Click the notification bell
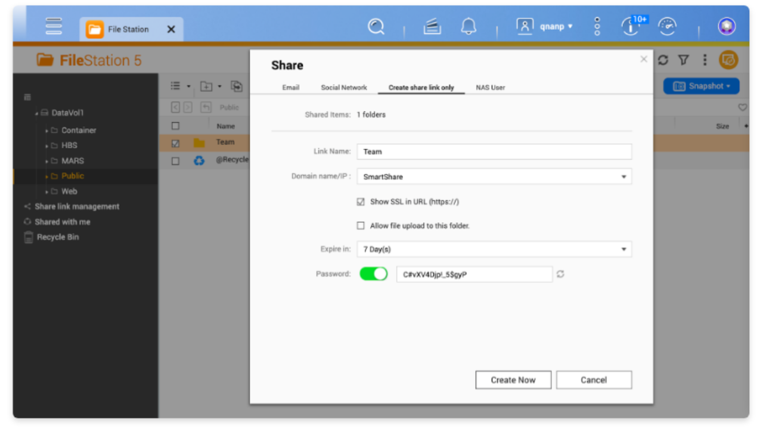Screen dimensions: 763x429 [469, 27]
